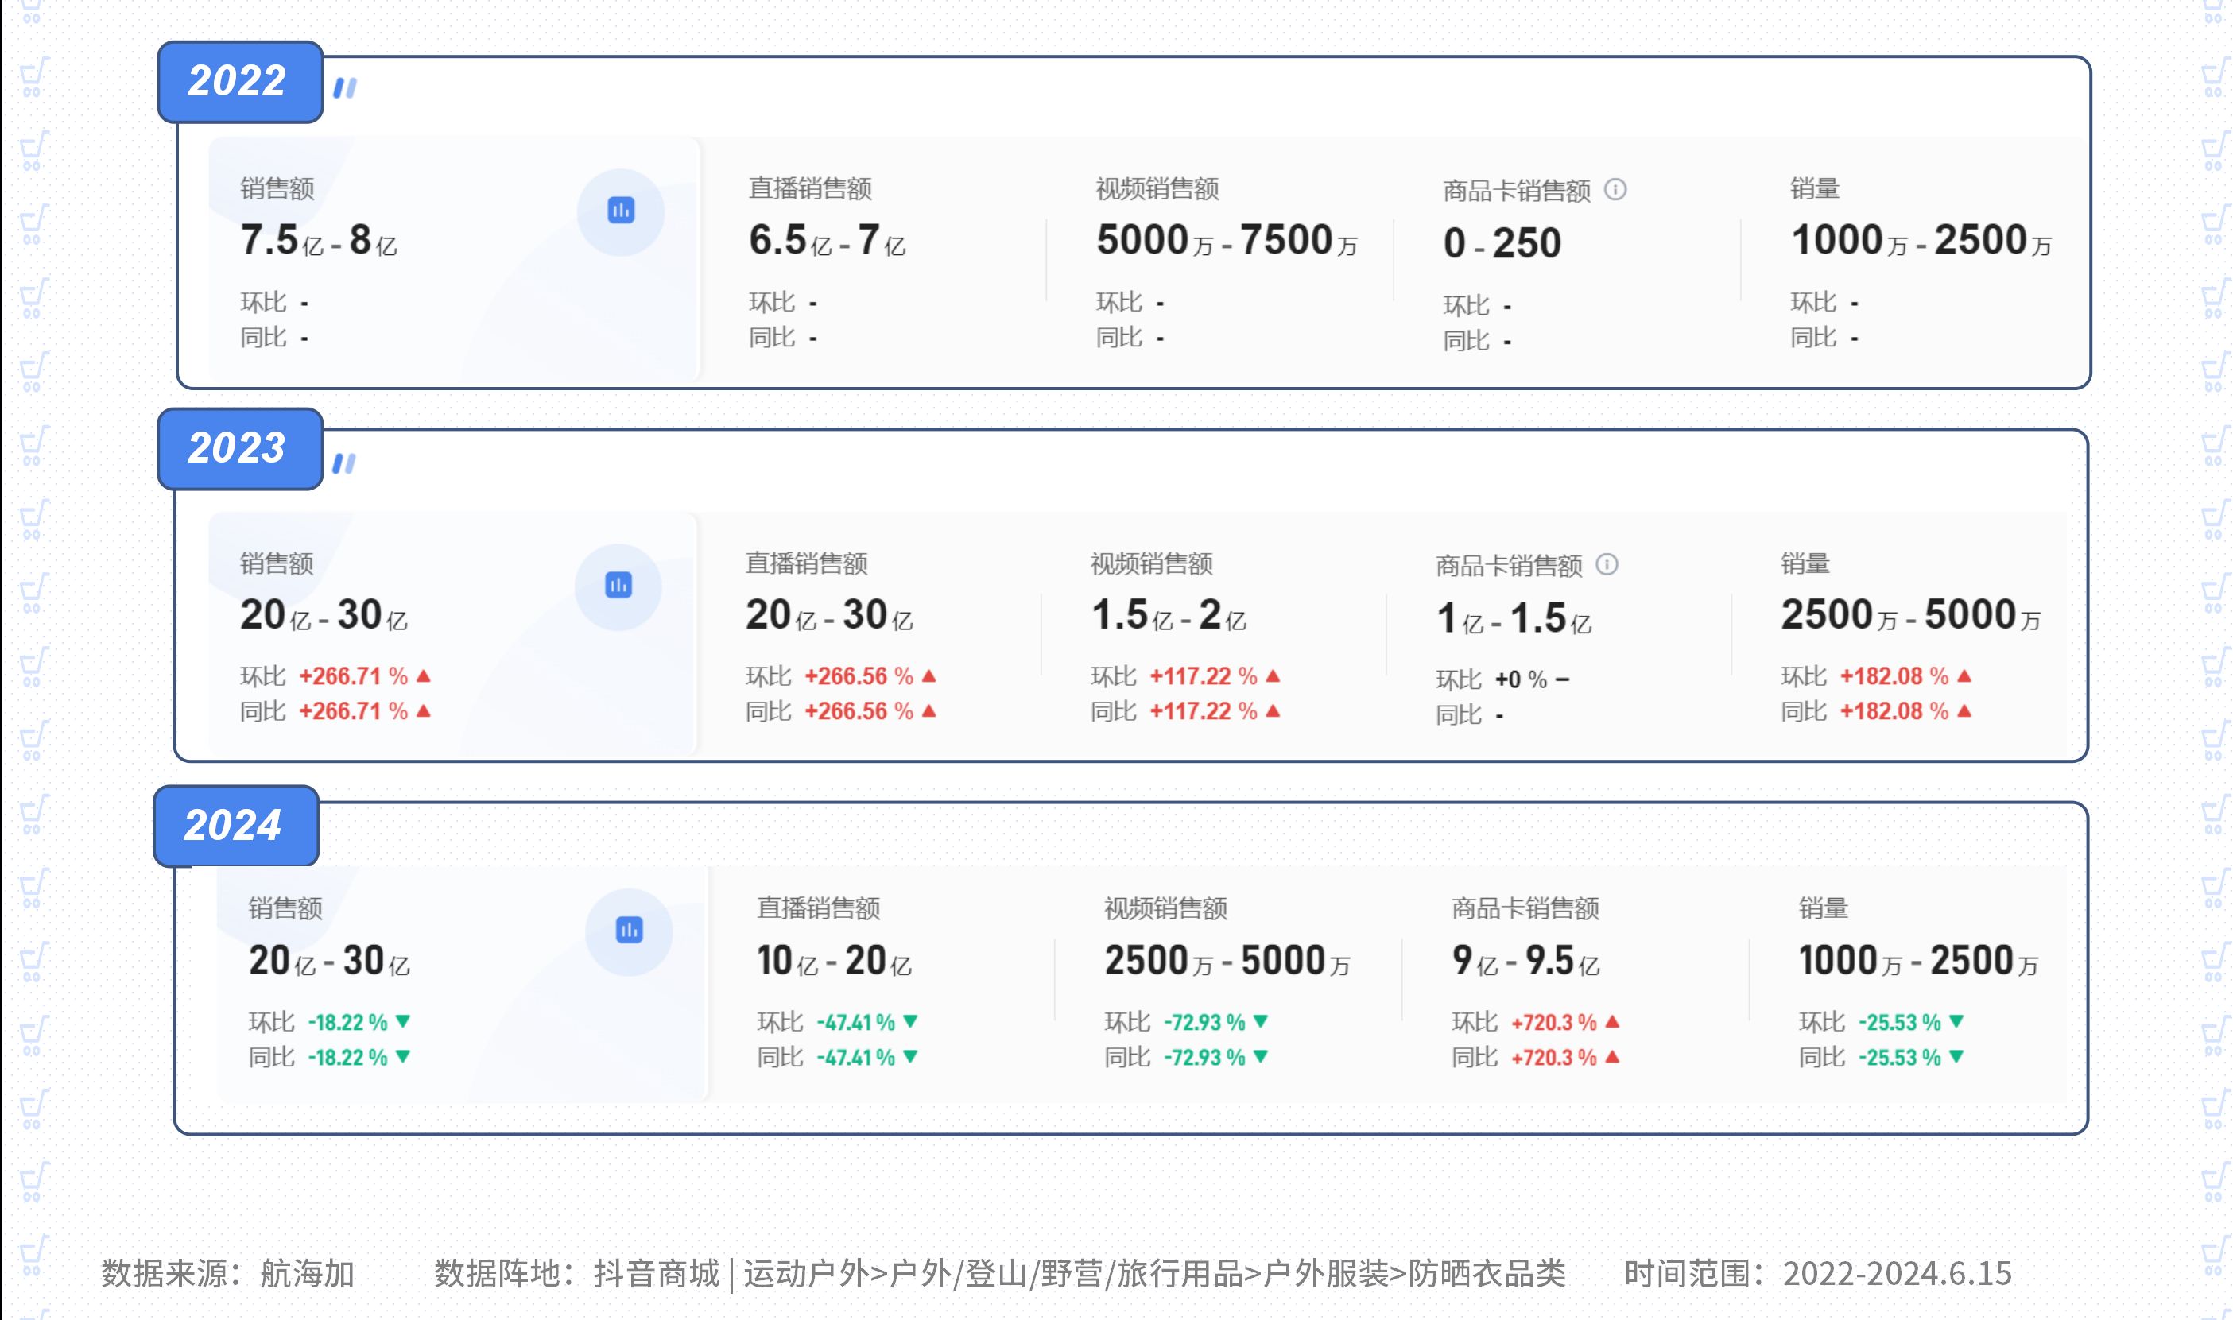
Task: Click the info icon beside 2023 商品卡销售额
Action: click(1607, 564)
